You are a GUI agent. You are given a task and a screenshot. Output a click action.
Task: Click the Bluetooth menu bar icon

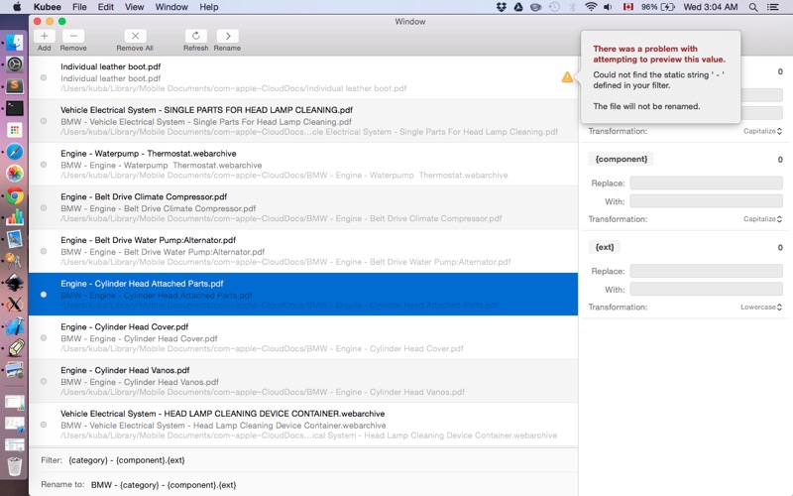573,7
